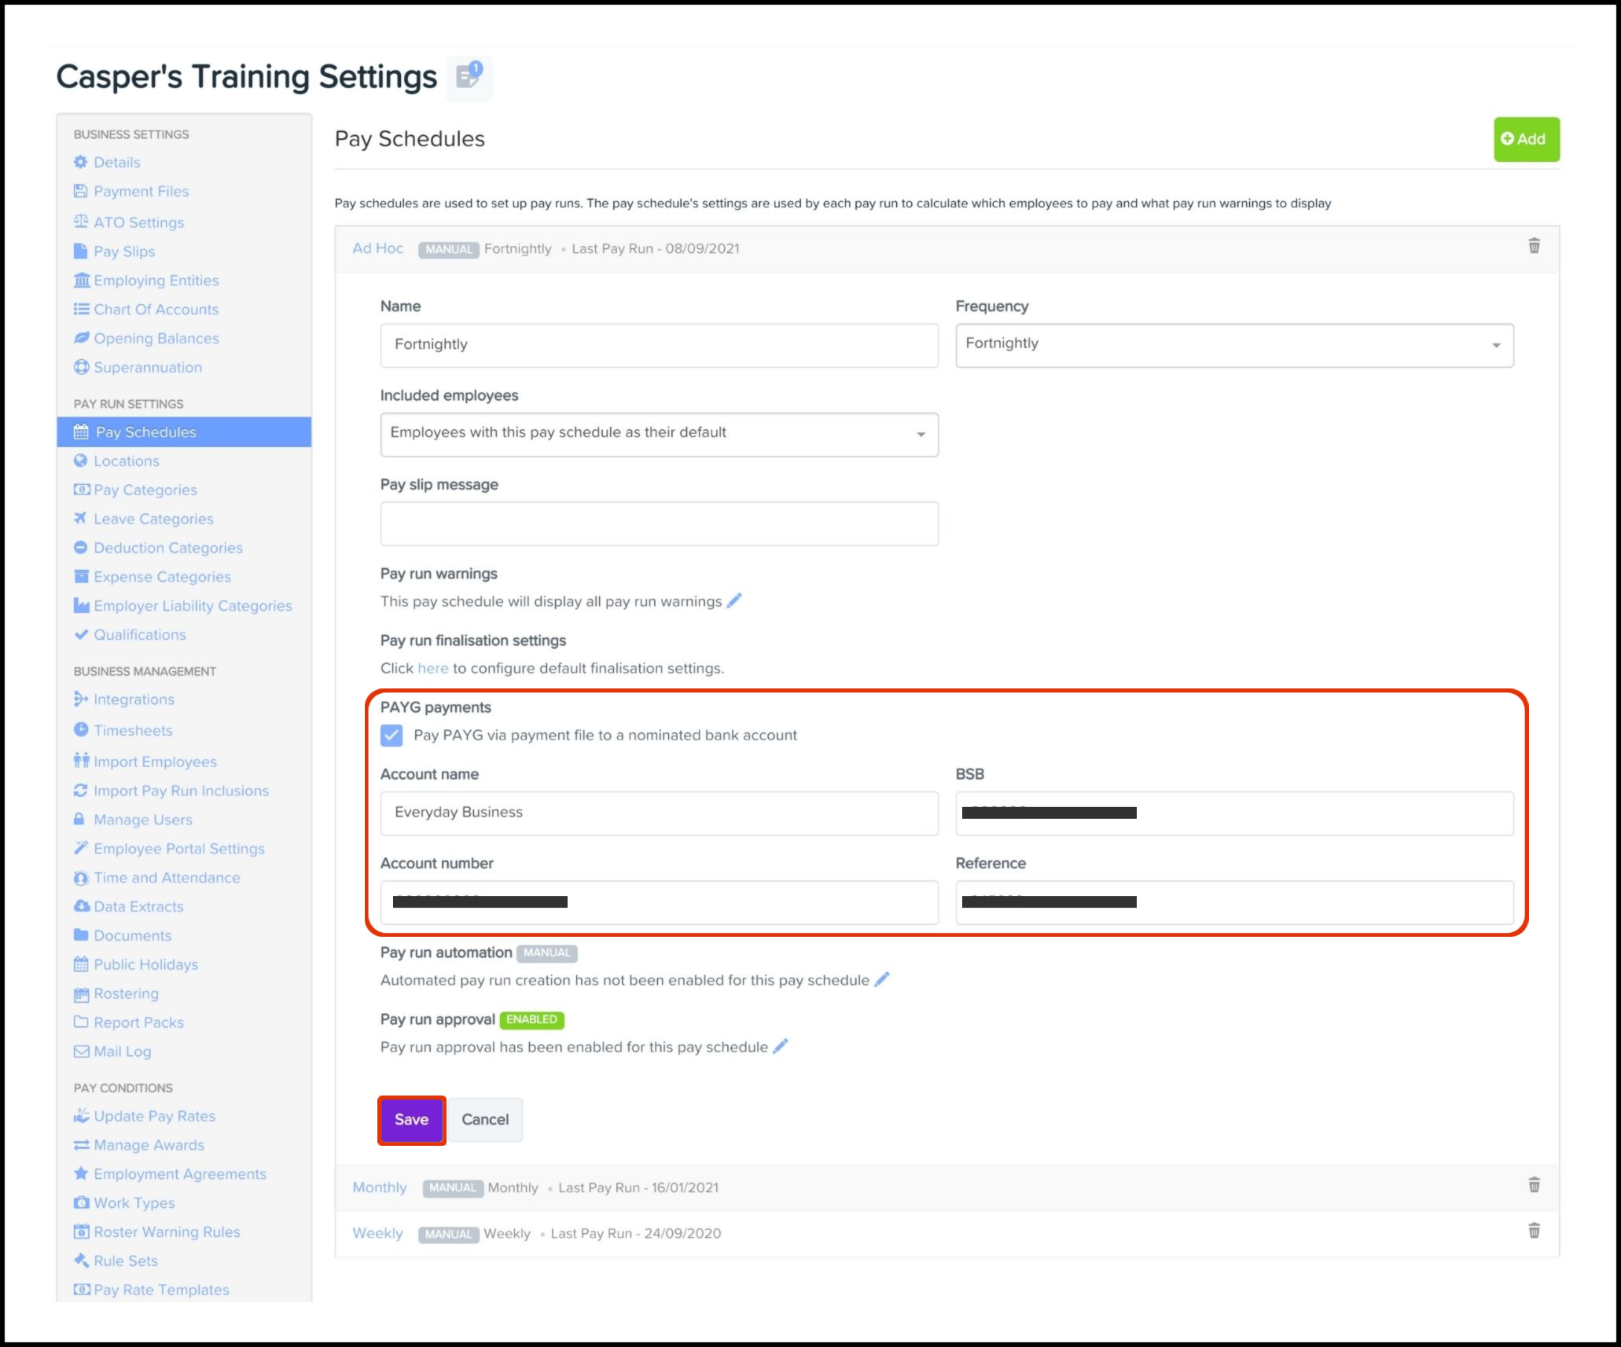This screenshot has height=1347, width=1621.
Task: Open the Frequency dropdown
Action: click(x=1233, y=345)
